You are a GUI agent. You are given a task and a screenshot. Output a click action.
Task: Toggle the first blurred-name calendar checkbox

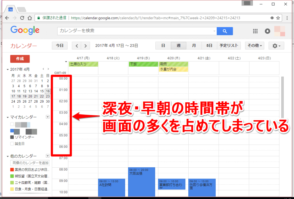(12, 124)
